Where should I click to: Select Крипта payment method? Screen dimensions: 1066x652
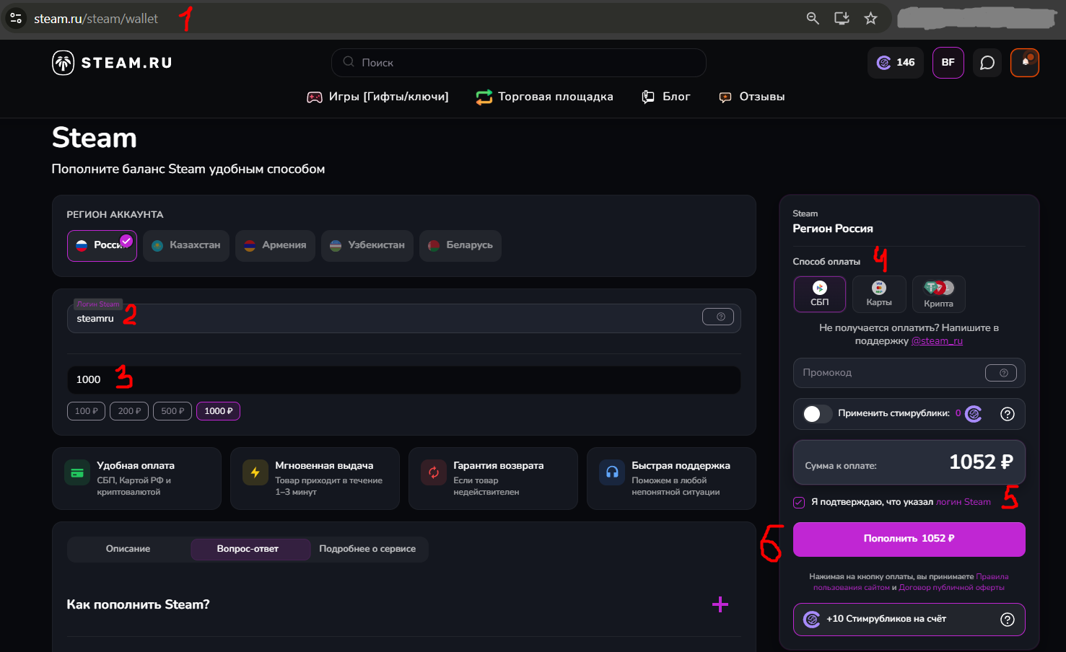938,294
